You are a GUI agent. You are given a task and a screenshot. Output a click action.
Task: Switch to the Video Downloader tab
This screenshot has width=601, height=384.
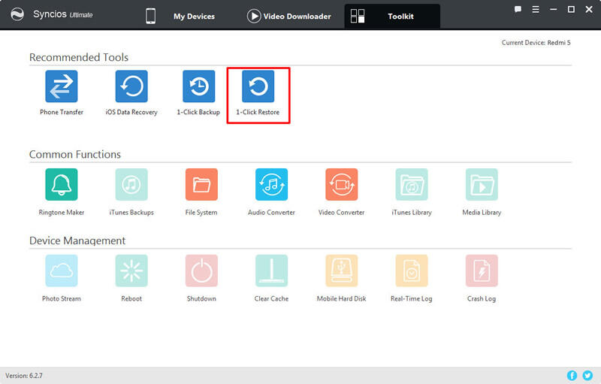(288, 16)
